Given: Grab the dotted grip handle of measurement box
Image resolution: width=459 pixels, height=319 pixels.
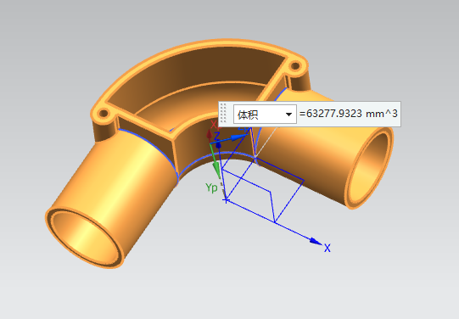Looking at the screenshot, I should point(224,114).
